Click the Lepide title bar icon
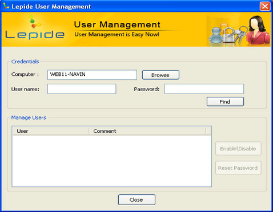This screenshot has height=212, width=273. tap(6, 6)
